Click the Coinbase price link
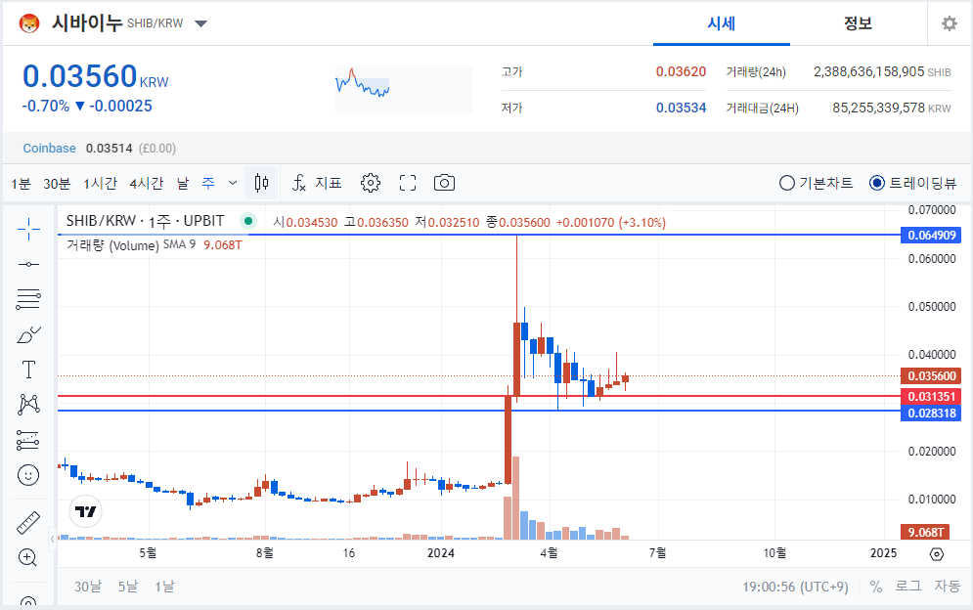This screenshot has width=973, height=610. [x=49, y=149]
